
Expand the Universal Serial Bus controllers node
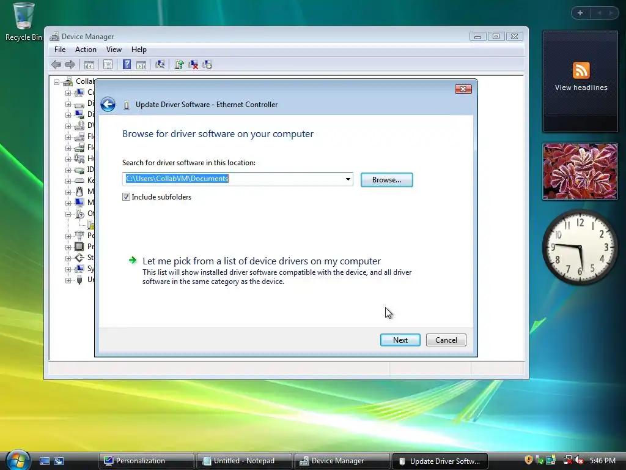pos(68,280)
